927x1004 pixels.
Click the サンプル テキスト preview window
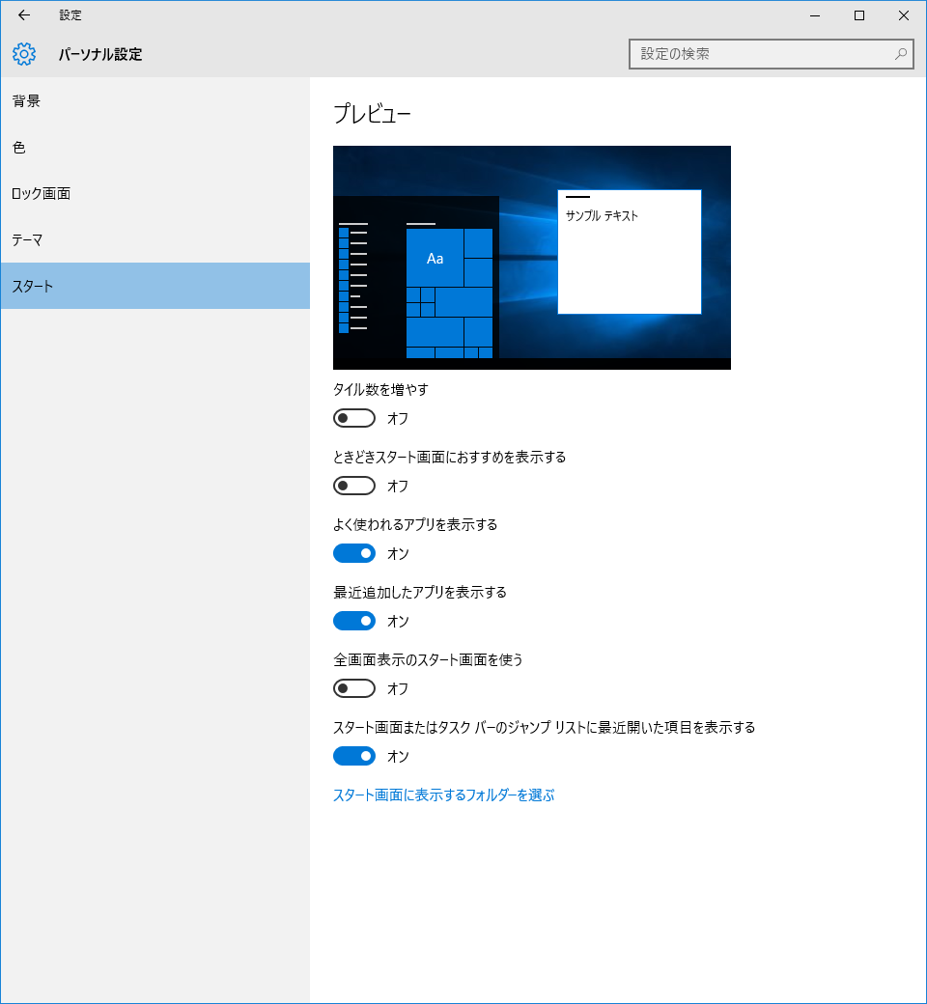[629, 252]
